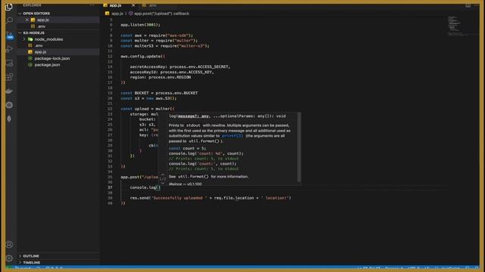485x272 pixels.
Task: Open the Manage gear icon
Action: (x=9, y=258)
